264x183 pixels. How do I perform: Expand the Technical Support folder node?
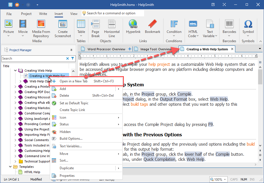tap(15, 161)
